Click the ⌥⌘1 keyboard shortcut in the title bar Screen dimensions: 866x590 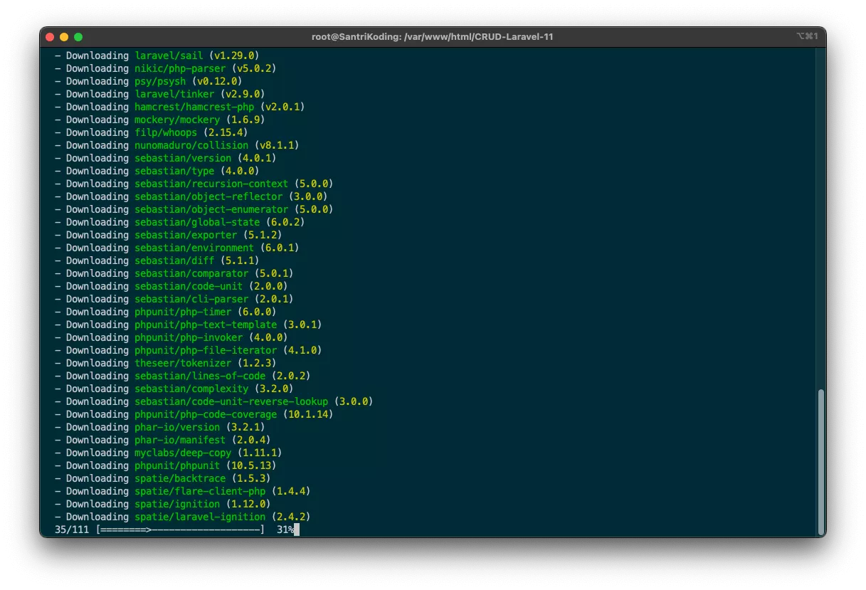808,36
